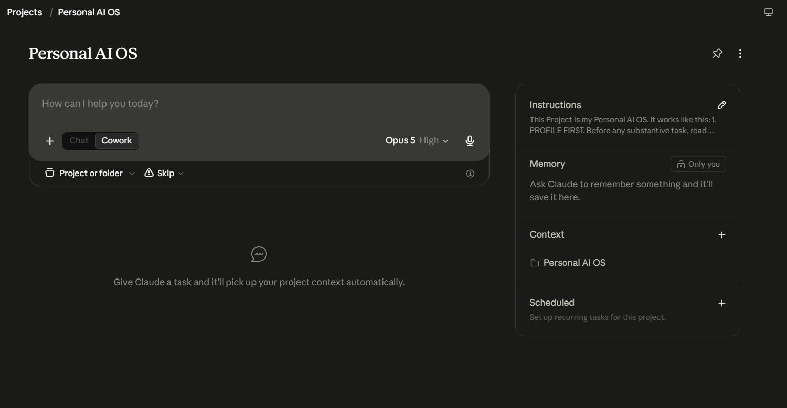Click the Memory section heading
This screenshot has width=787, height=408.
coord(547,164)
